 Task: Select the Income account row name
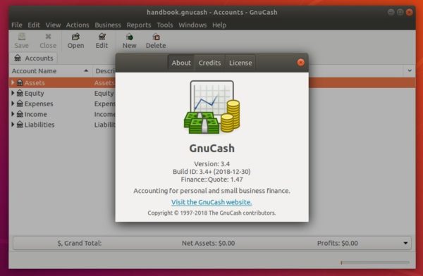[x=36, y=114]
